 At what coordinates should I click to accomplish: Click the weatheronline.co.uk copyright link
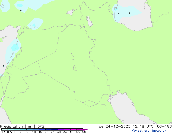(149, 131)
